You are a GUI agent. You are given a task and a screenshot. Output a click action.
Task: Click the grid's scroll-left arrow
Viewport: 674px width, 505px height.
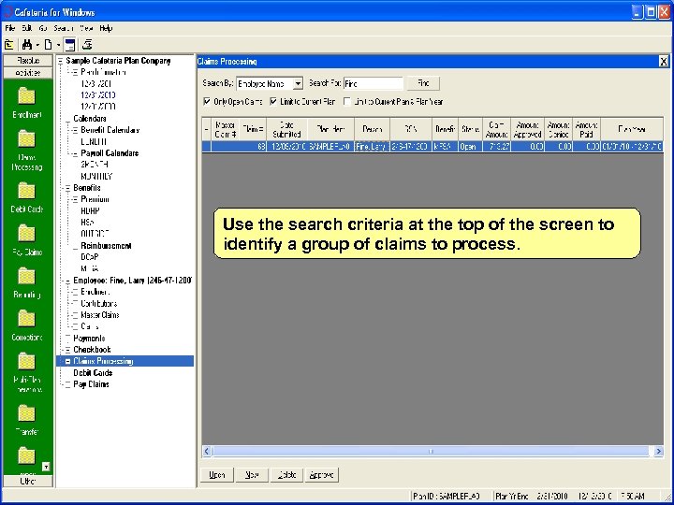coord(207,451)
